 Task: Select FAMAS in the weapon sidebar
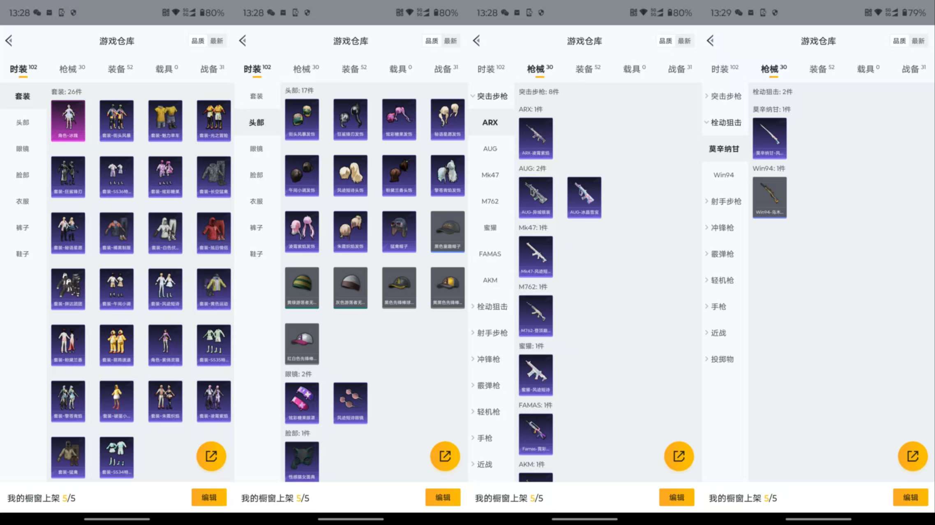[x=490, y=254]
